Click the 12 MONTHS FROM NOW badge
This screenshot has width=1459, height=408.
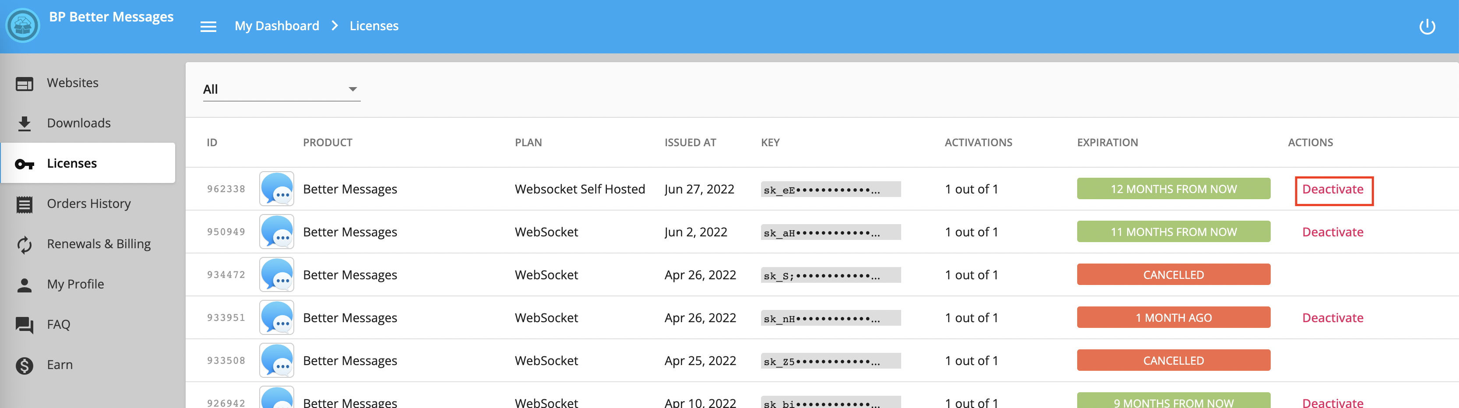click(1174, 189)
